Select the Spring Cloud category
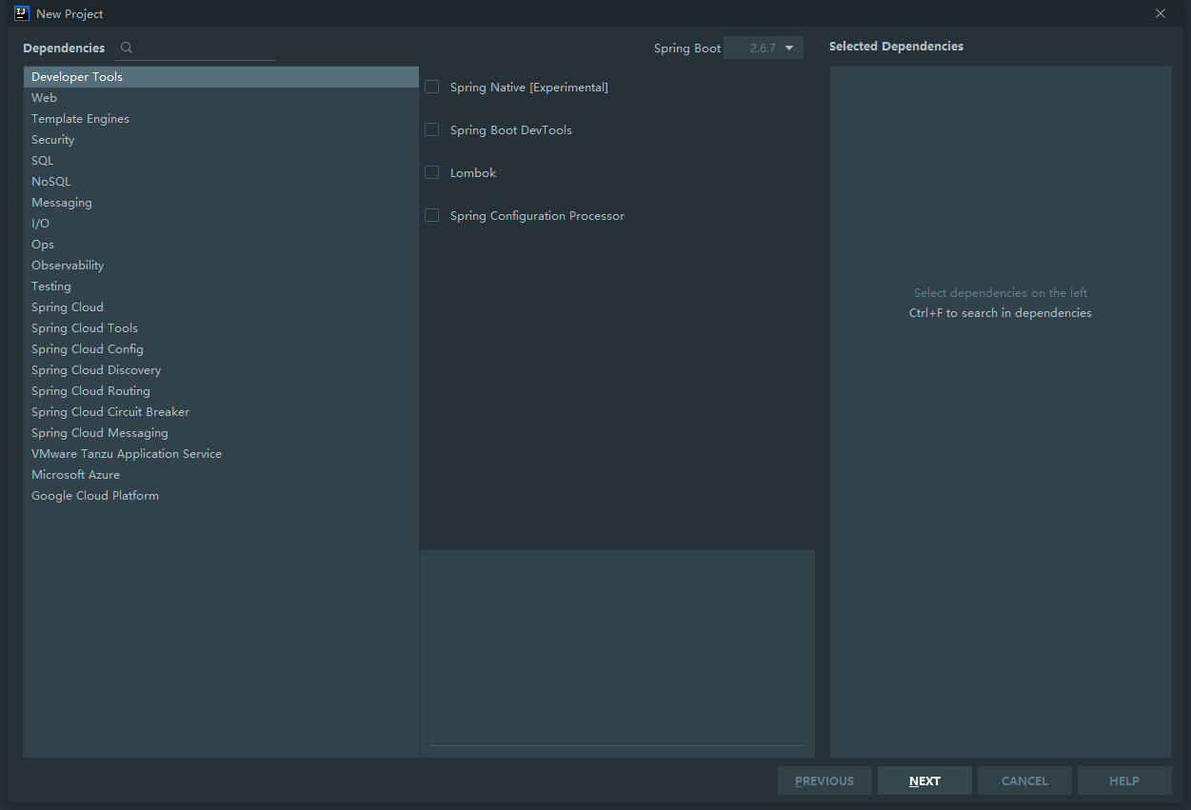 tap(221, 307)
